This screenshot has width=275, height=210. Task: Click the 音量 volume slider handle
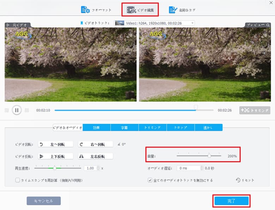[x=209, y=156]
